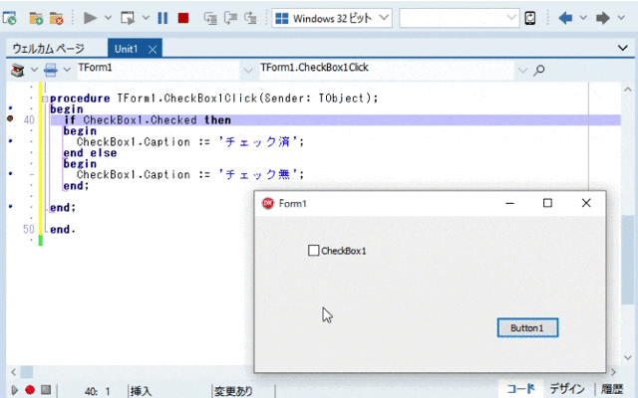Screen dimensions: 638x398
Task: Click the macro stop square in status bar
Action: click(46, 390)
